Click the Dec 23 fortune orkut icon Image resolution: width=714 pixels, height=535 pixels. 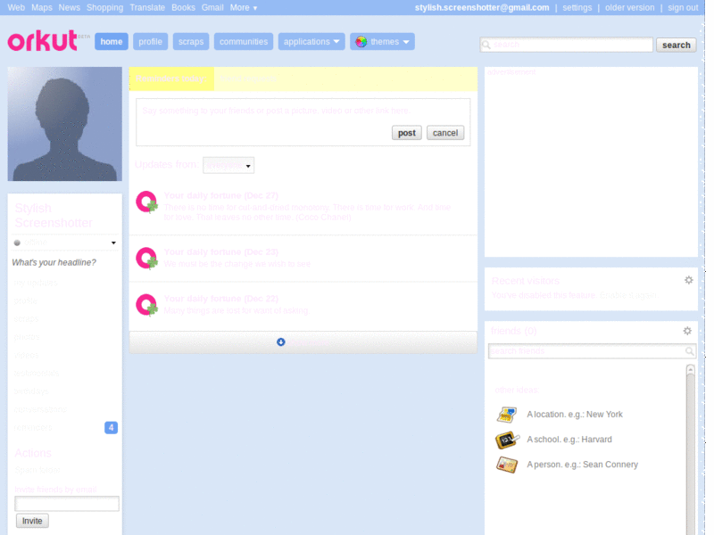point(146,259)
